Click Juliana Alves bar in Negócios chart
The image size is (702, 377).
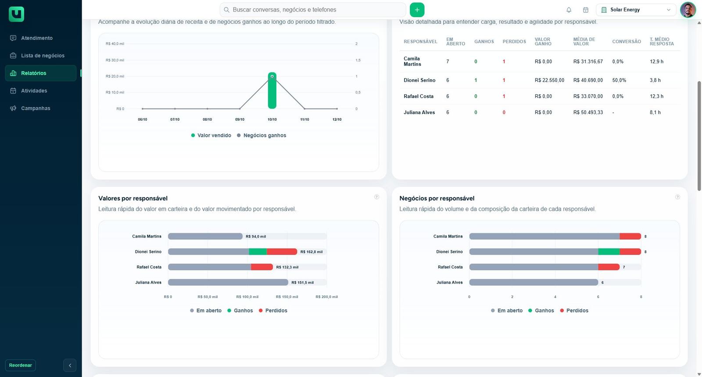[534, 283]
